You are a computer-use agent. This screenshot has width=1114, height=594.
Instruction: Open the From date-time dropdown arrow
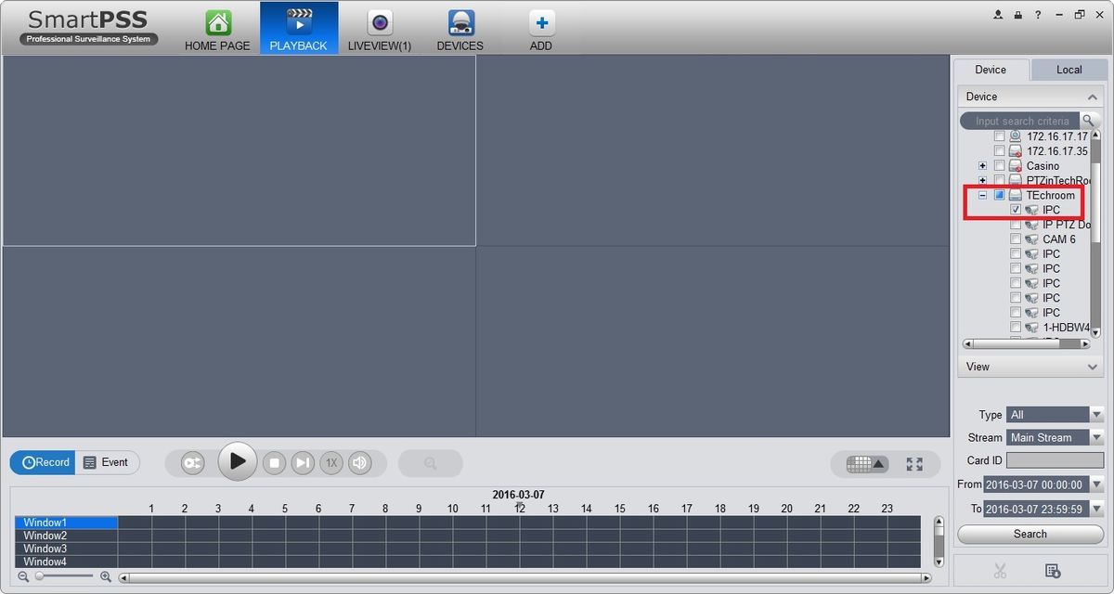coord(1096,484)
